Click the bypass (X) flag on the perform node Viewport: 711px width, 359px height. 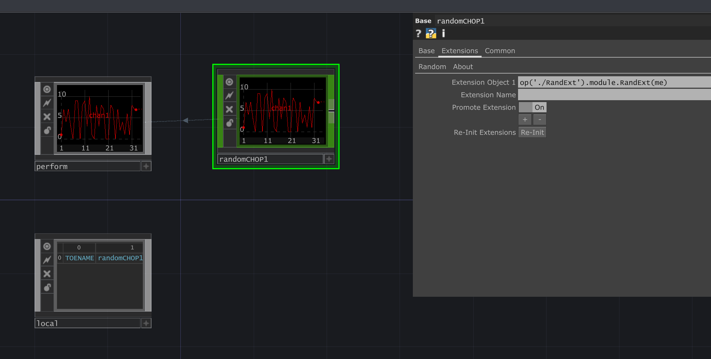click(47, 117)
